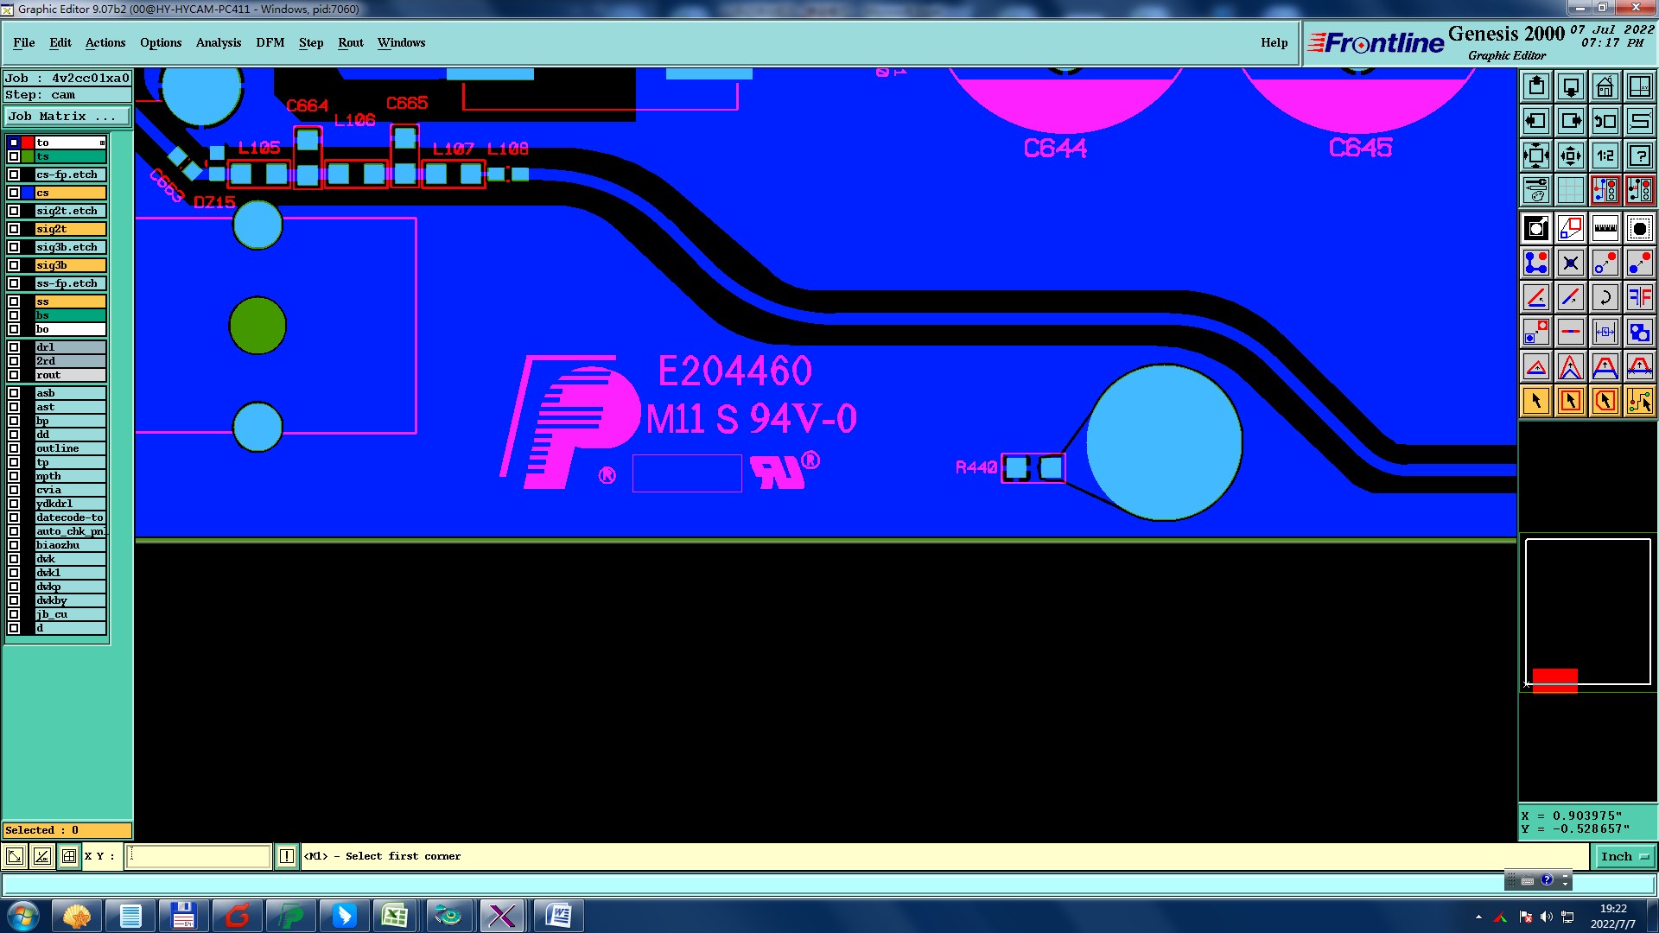
Task: Expand the 'to' layer options marker
Action: [102, 143]
